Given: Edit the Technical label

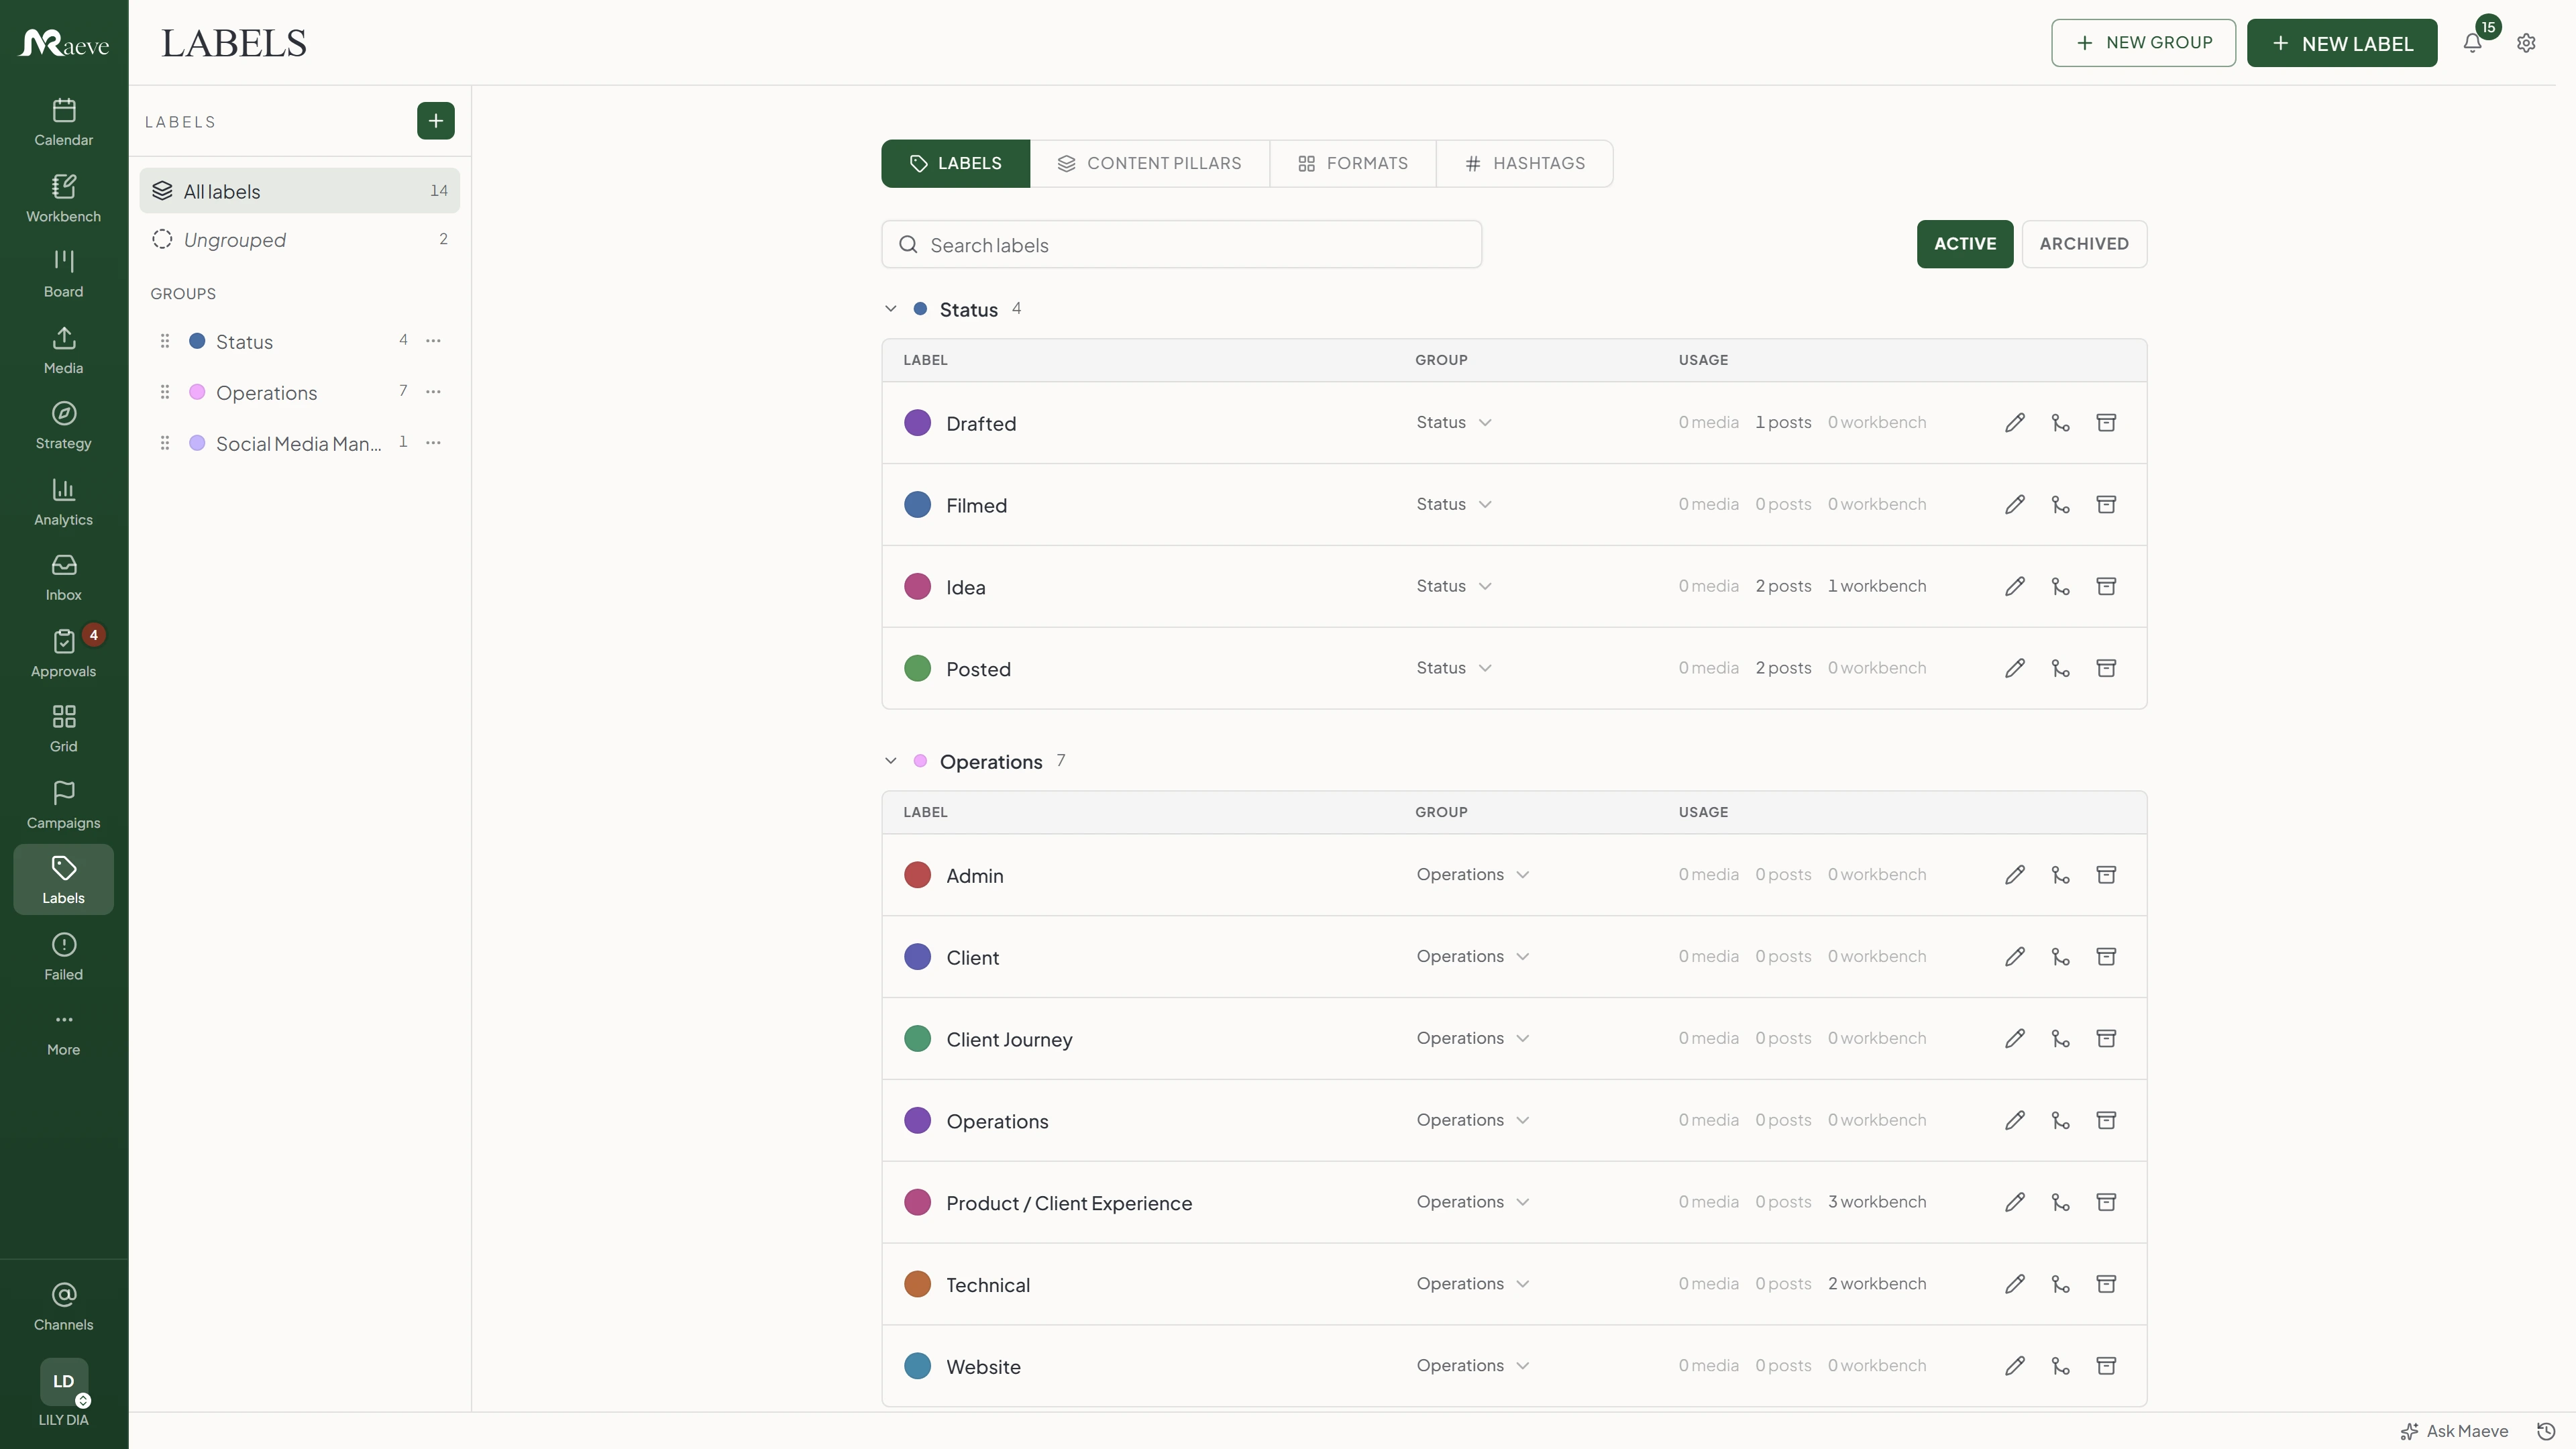Looking at the screenshot, I should 2014,1284.
